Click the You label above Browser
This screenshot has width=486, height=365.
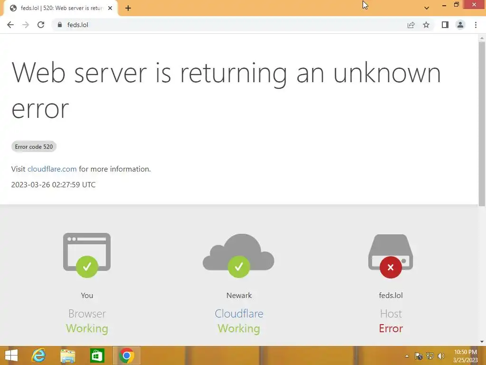[87, 296]
